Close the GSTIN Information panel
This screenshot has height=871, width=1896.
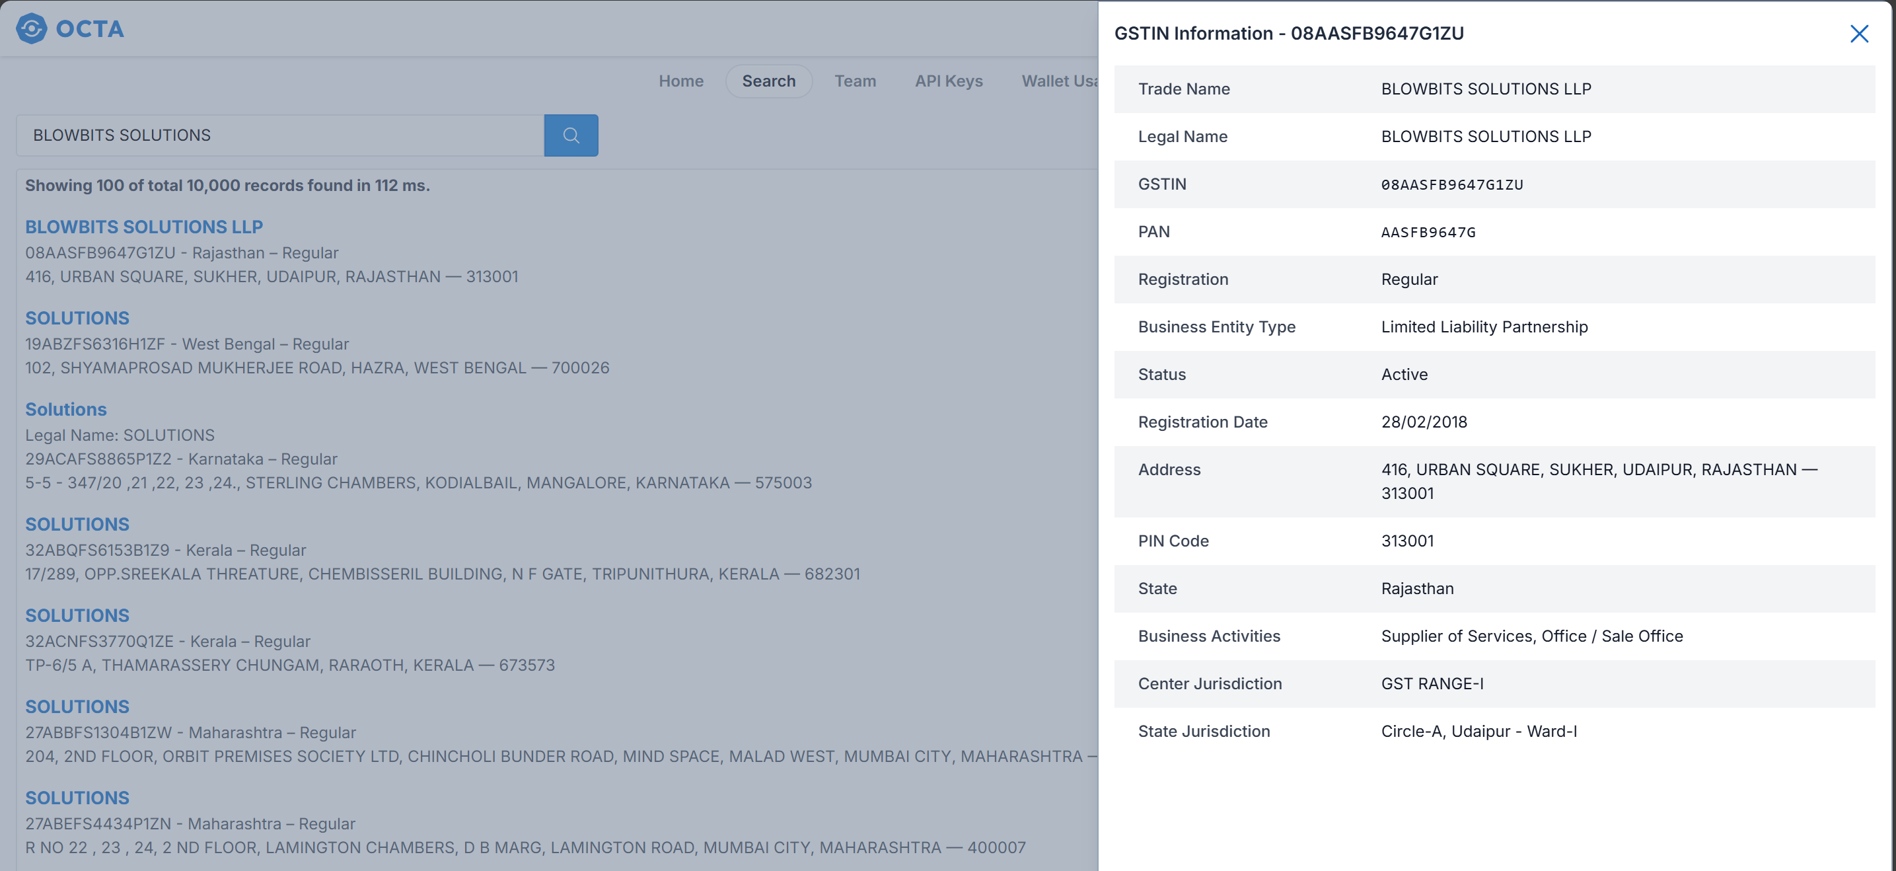(x=1858, y=34)
